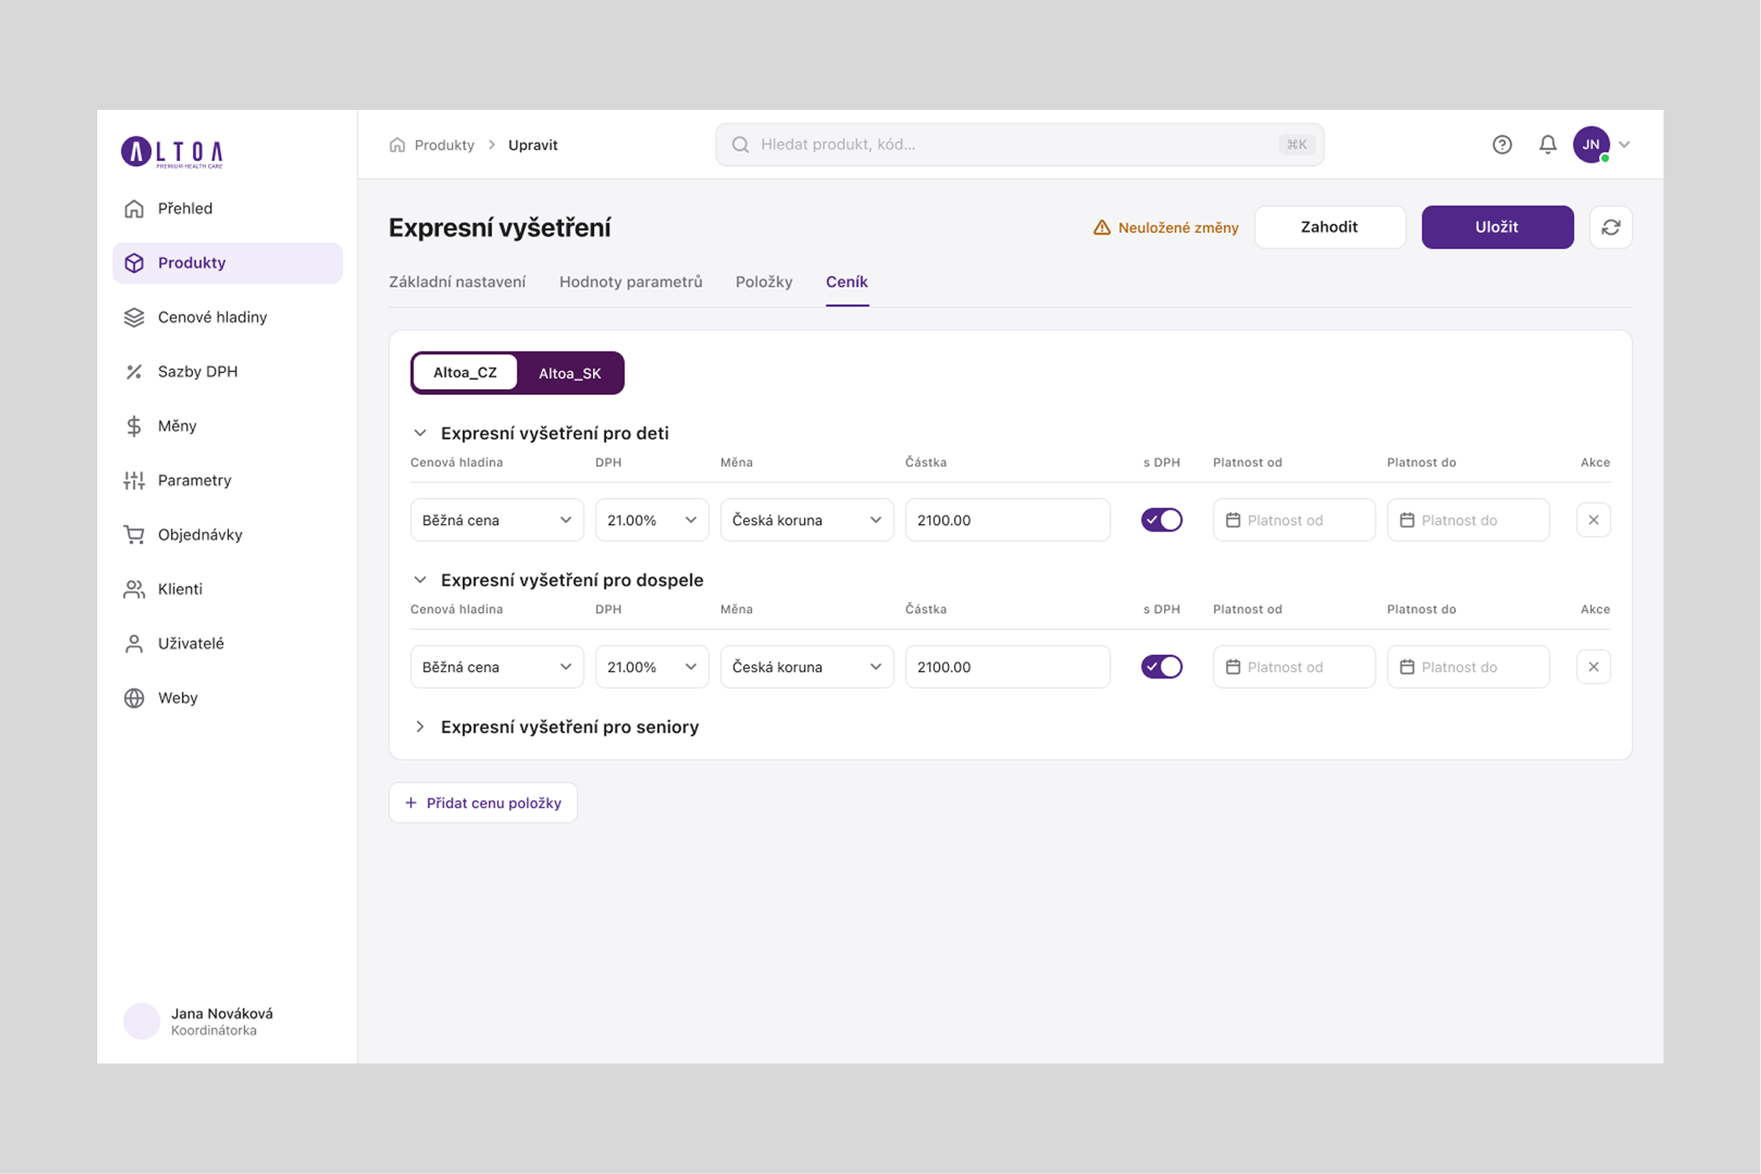Click Produkty breadcrumb link
Image resolution: width=1761 pixels, height=1174 pixels.
coord(444,145)
